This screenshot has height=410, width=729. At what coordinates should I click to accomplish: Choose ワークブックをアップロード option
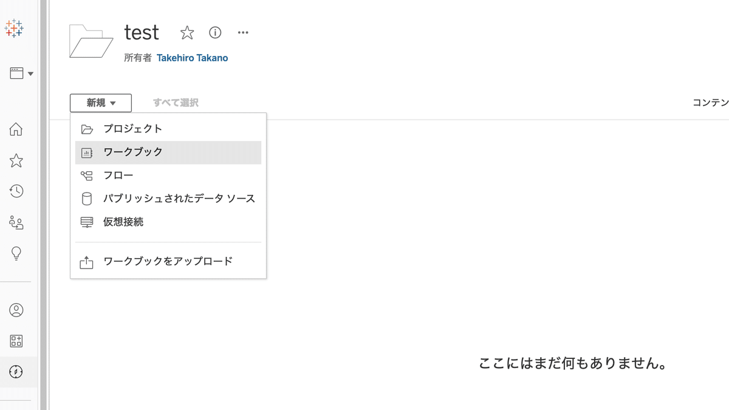coord(168,262)
